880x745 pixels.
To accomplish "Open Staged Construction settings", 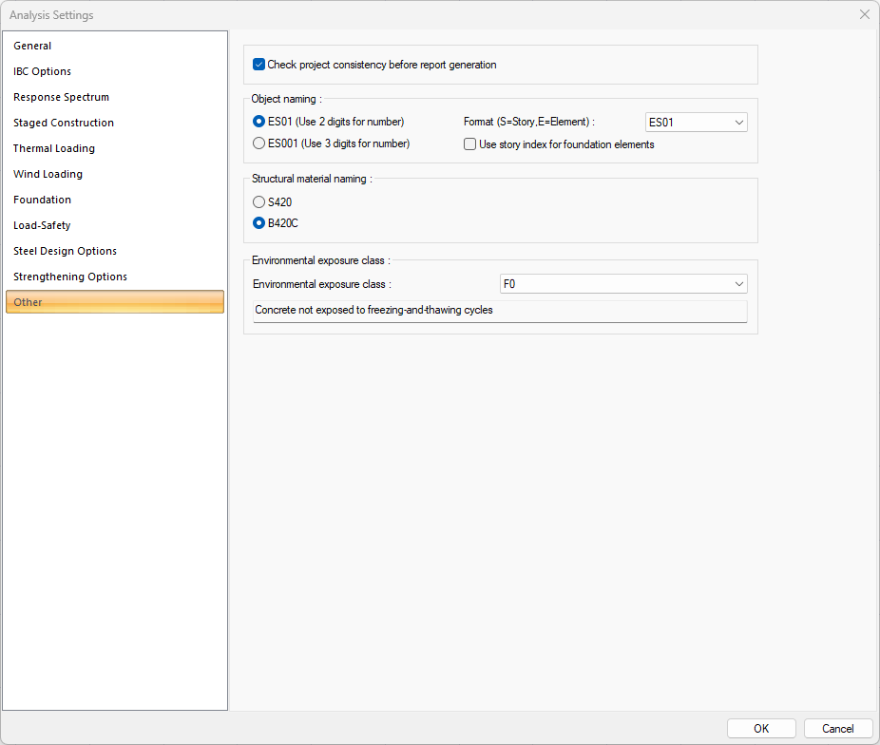I will [64, 123].
